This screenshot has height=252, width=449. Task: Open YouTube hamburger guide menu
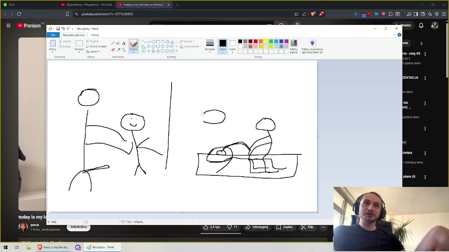[8, 26]
